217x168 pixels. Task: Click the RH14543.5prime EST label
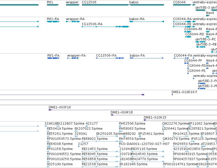pyautogui.click(x=144, y=154)
